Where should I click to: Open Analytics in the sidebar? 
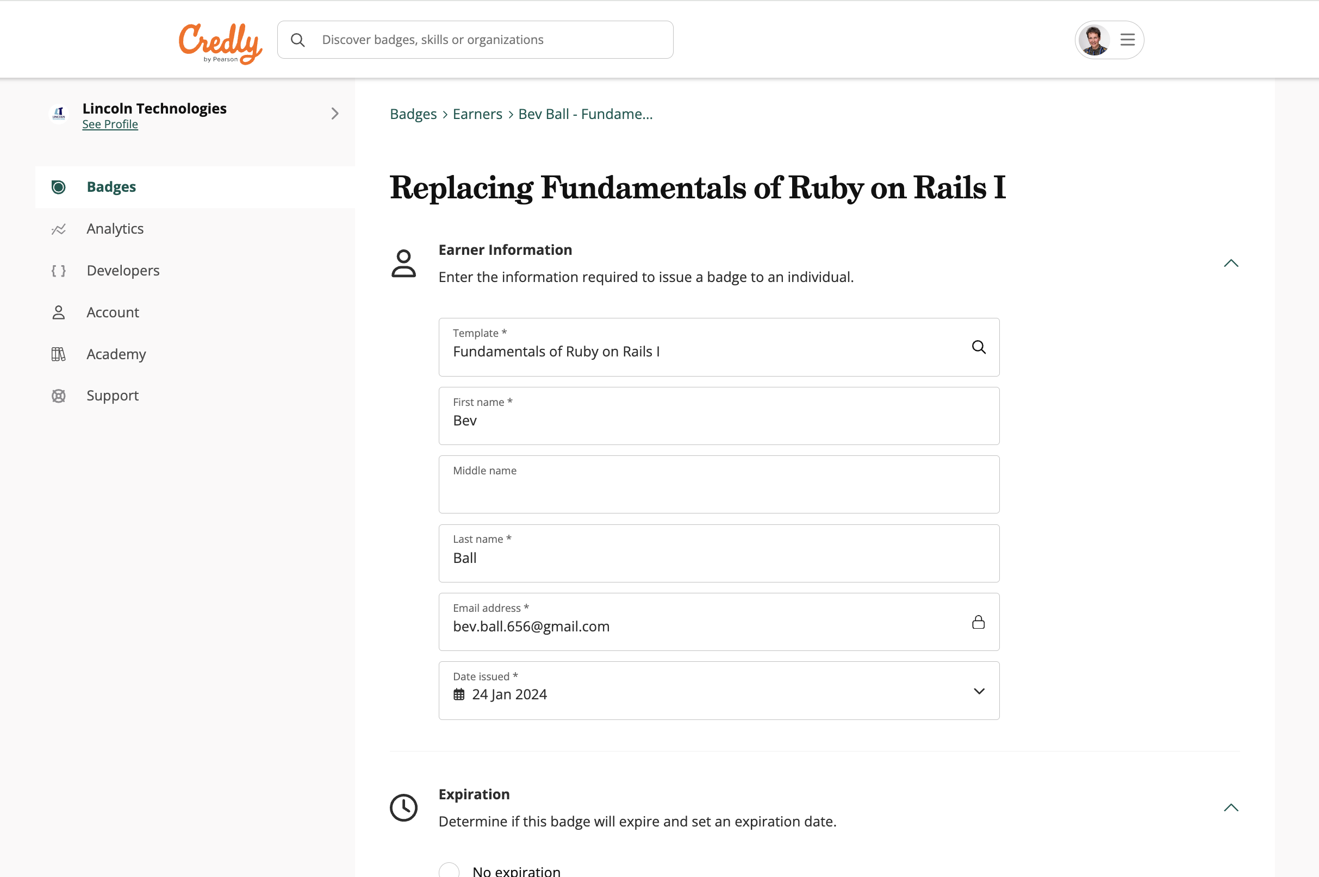tap(115, 229)
